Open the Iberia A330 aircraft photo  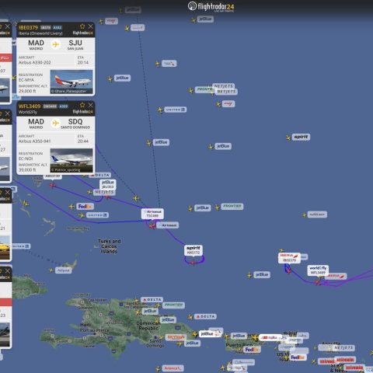coord(71,82)
